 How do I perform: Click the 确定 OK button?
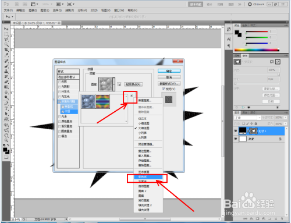coord(169,71)
